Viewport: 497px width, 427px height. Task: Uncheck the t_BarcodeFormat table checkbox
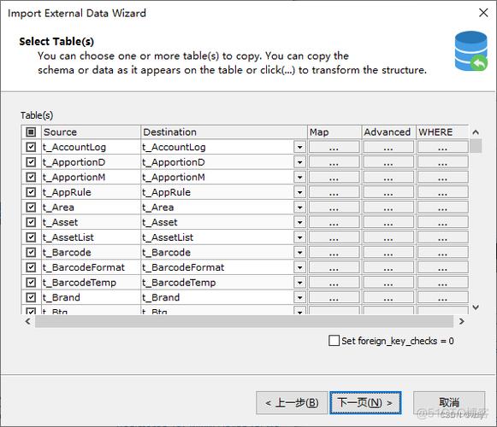(x=31, y=267)
